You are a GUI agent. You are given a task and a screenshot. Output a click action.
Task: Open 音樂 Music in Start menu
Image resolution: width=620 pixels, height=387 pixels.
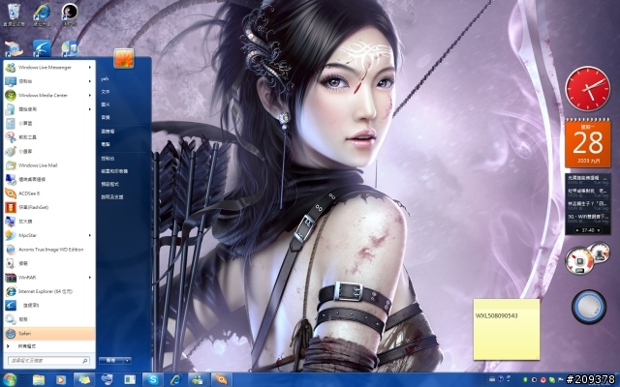tap(106, 118)
